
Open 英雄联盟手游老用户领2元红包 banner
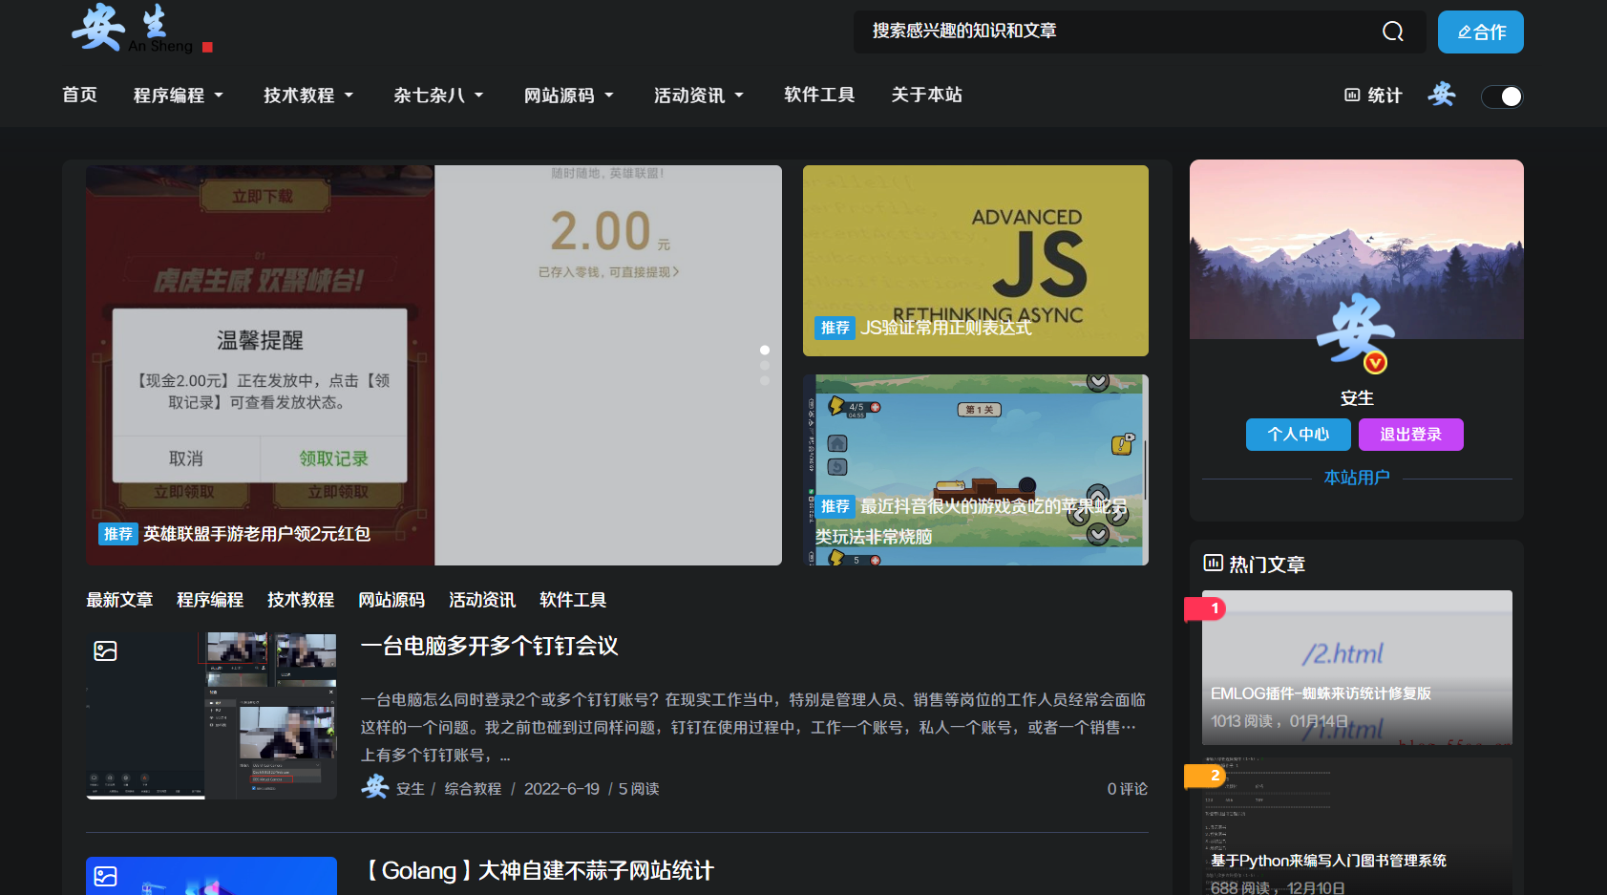click(x=433, y=365)
